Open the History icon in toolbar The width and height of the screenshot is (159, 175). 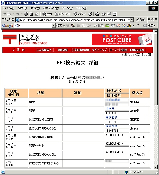pyautogui.click(x=90, y=14)
